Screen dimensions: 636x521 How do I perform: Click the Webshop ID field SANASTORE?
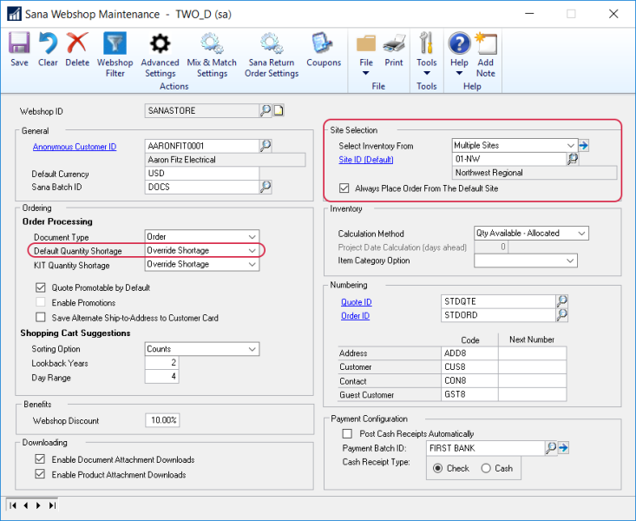click(202, 110)
